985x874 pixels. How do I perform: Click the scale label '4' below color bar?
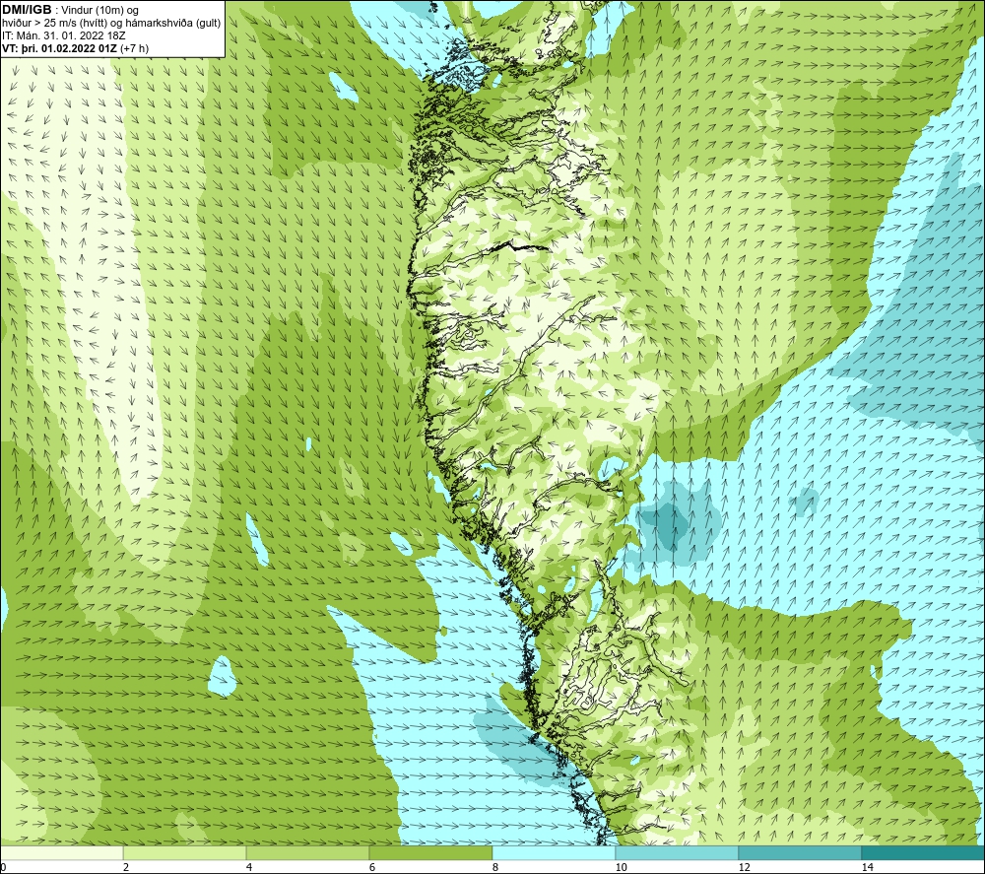click(x=249, y=867)
